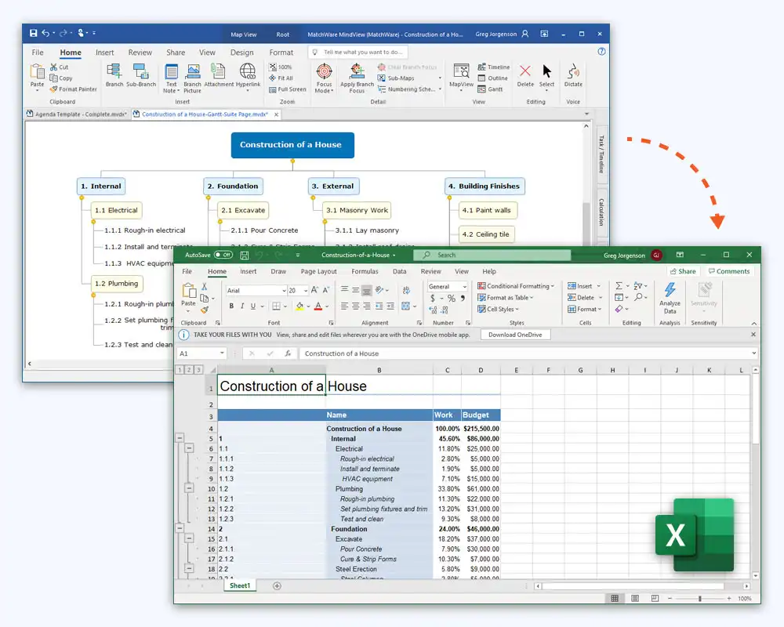Insert a Sub-Branch in the mind map
This screenshot has width=784, height=627.
coord(141,74)
